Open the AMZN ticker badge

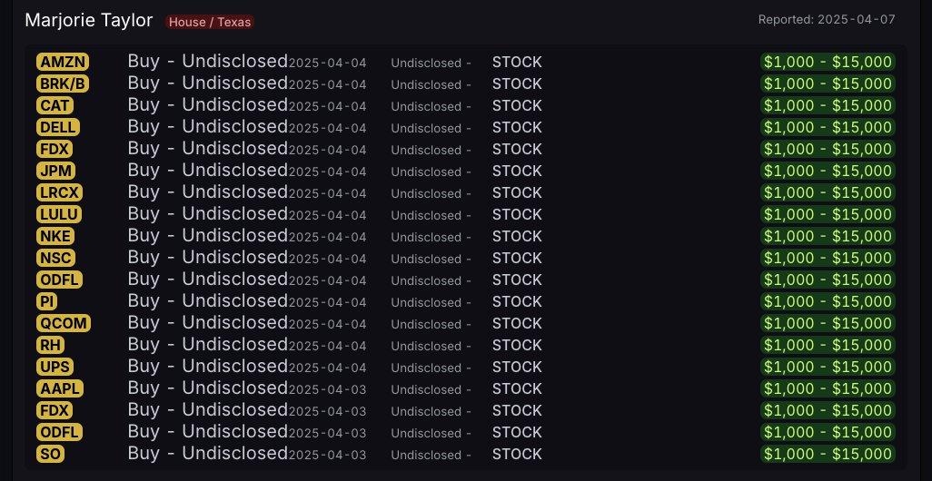(63, 62)
